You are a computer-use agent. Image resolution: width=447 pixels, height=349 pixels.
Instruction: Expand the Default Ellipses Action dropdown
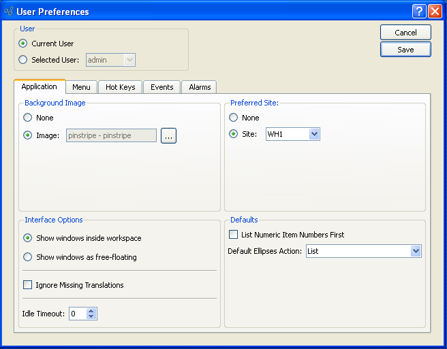(x=416, y=251)
